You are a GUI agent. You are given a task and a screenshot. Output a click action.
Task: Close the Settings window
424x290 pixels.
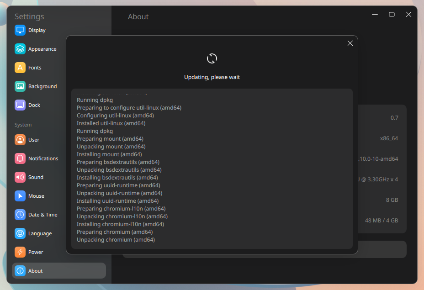(408, 14)
